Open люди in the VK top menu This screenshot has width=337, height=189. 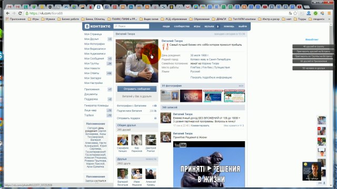tap(166, 26)
